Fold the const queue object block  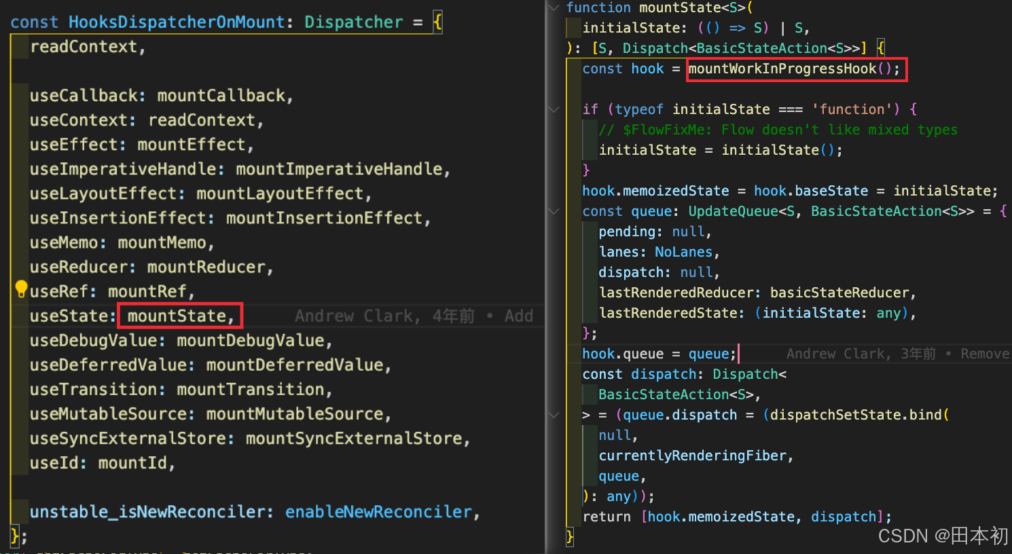point(554,211)
